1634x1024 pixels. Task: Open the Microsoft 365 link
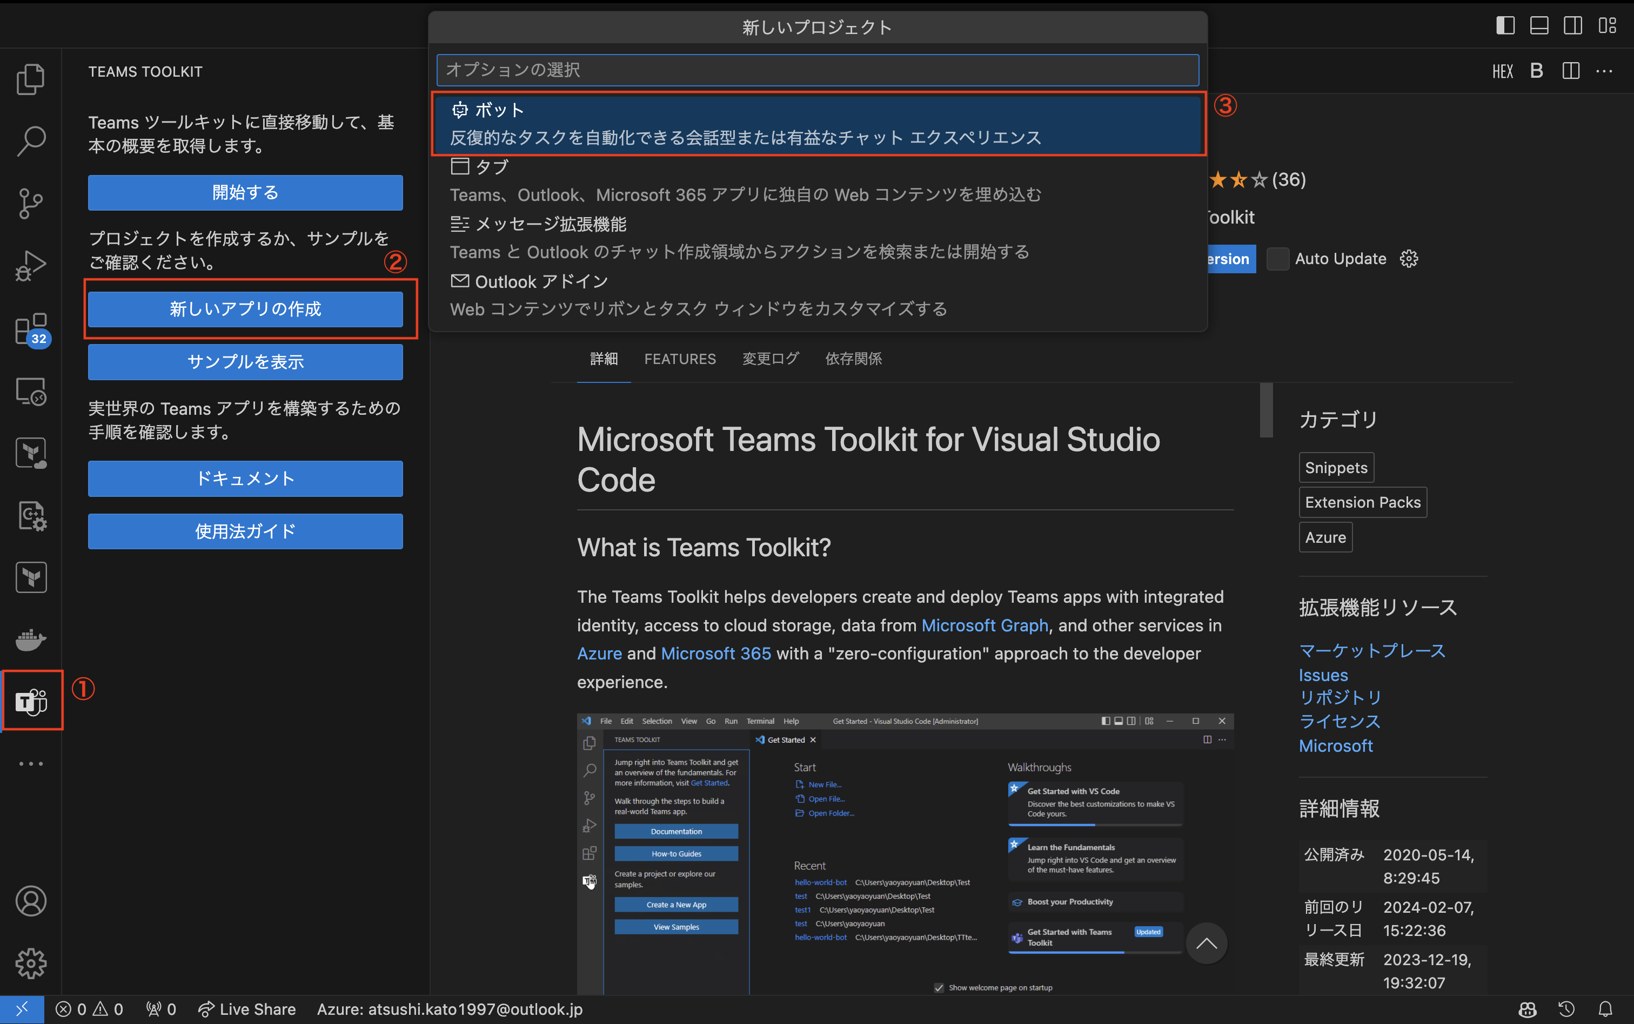[x=716, y=654]
